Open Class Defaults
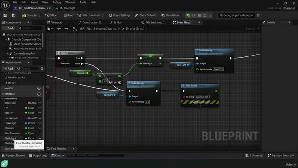298x168 pixels. [146, 15]
